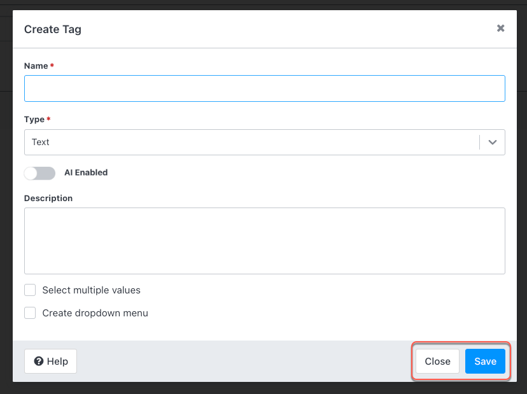Image resolution: width=527 pixels, height=394 pixels.
Task: Click the Create dropdown menu label
Action: 95,313
